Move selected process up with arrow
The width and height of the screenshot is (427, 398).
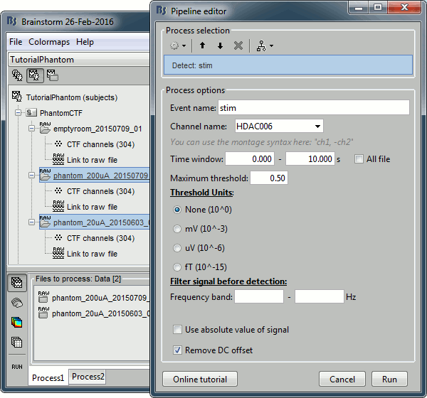tap(202, 45)
